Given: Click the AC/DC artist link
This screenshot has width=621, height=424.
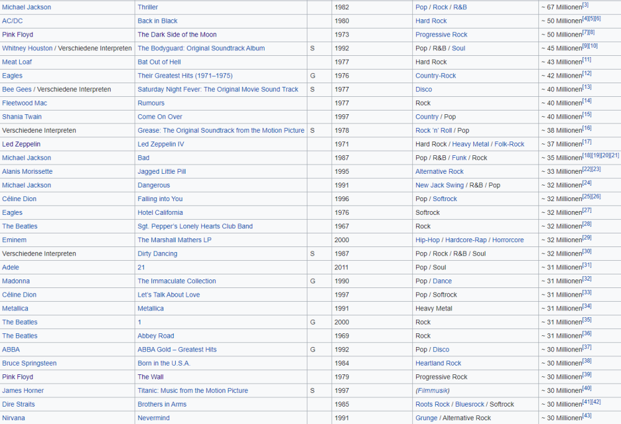Looking at the screenshot, I should click(x=12, y=21).
